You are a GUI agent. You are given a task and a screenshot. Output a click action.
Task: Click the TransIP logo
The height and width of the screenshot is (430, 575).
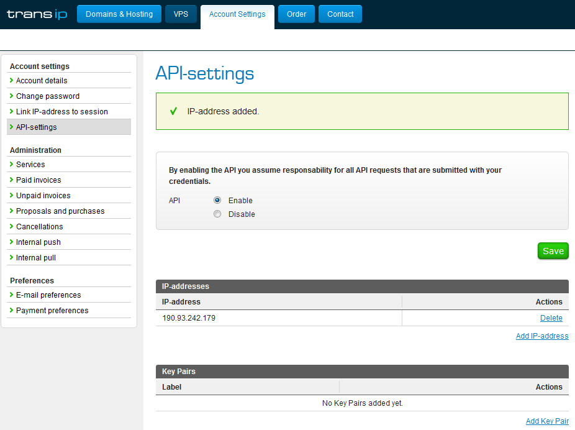[x=37, y=14]
